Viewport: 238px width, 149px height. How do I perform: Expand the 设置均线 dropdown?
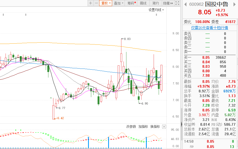pyautogui.click(x=156, y=10)
